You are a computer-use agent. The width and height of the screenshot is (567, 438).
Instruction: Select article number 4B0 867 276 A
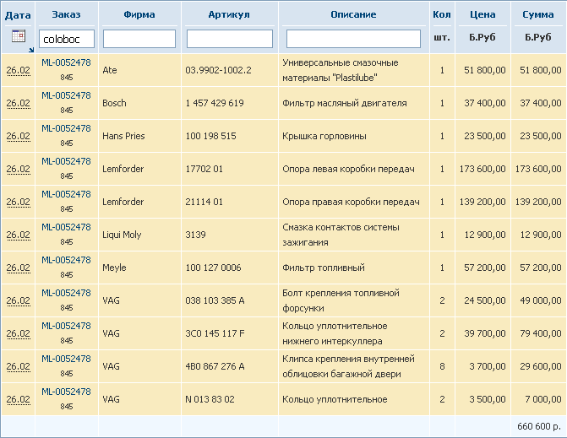click(215, 366)
